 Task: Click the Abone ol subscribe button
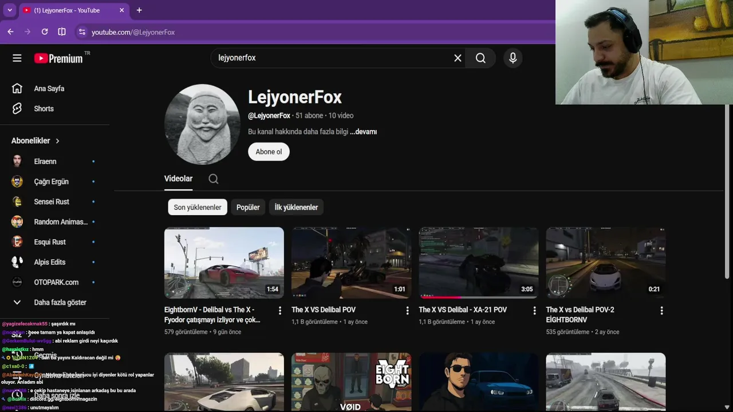(269, 152)
